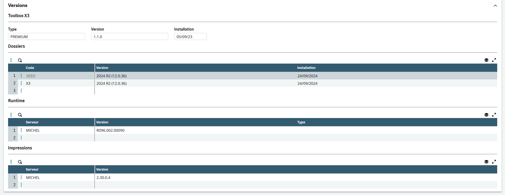Open row actions for X3 dossier

click(x=21, y=83)
